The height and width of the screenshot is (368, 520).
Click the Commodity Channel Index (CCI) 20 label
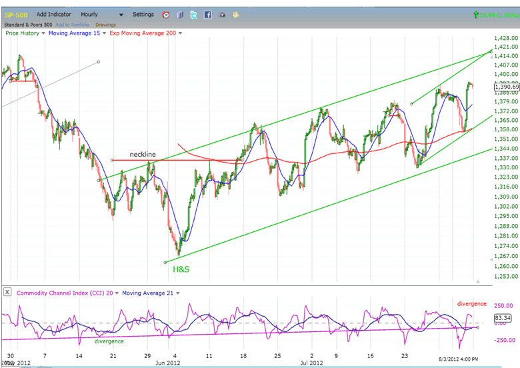(x=65, y=293)
